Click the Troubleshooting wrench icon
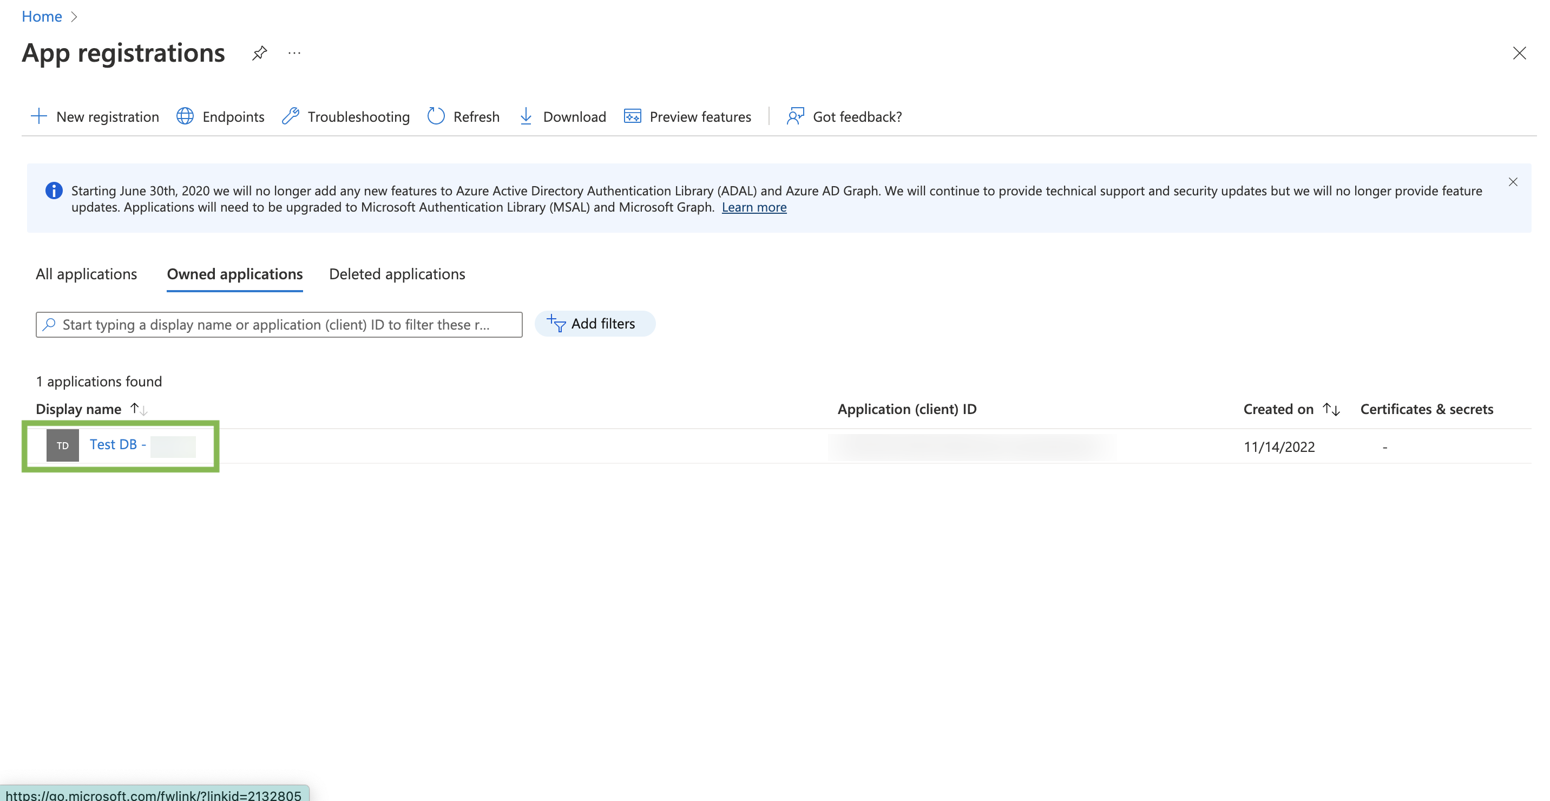Screen dimensions: 1550x801 291,116
